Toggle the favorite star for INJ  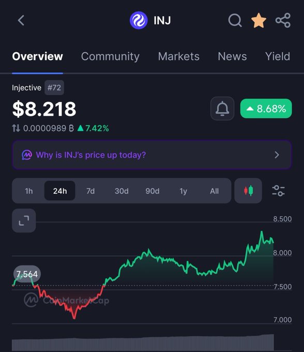(x=259, y=20)
